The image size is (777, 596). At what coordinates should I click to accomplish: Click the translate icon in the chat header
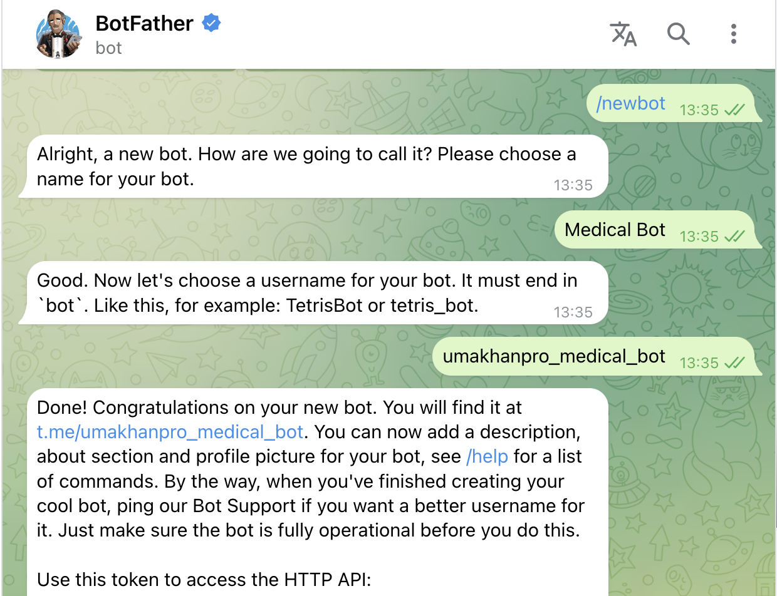pyautogui.click(x=623, y=34)
